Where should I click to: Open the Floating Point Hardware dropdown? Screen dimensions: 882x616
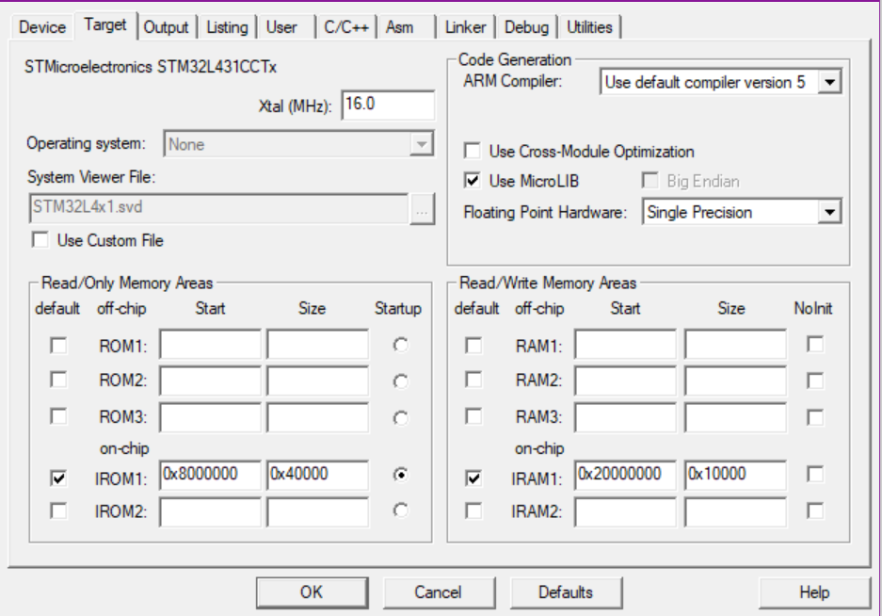[x=742, y=212]
